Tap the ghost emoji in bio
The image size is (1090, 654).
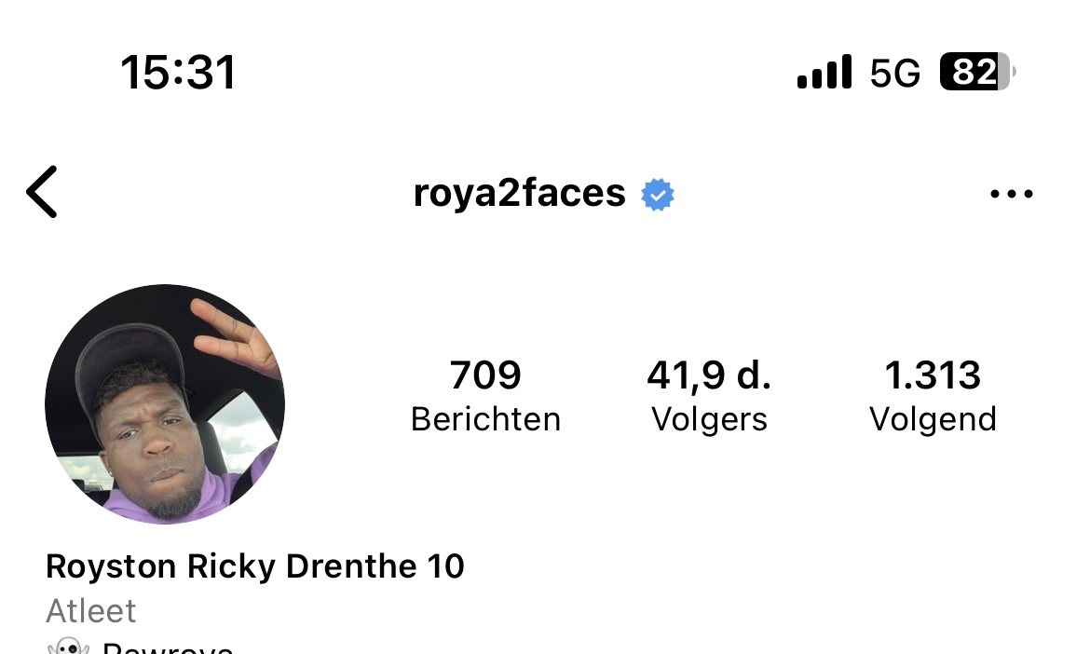67,647
